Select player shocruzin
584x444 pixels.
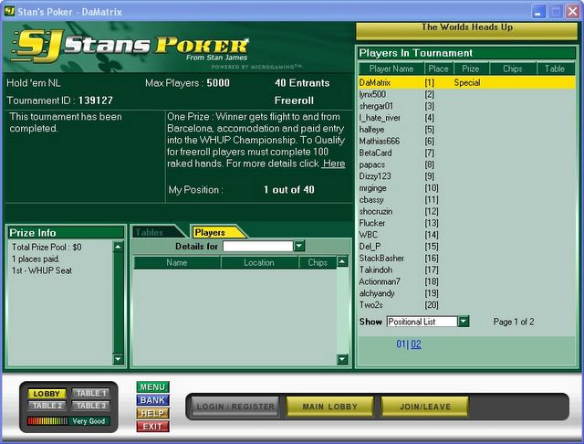coord(466,211)
